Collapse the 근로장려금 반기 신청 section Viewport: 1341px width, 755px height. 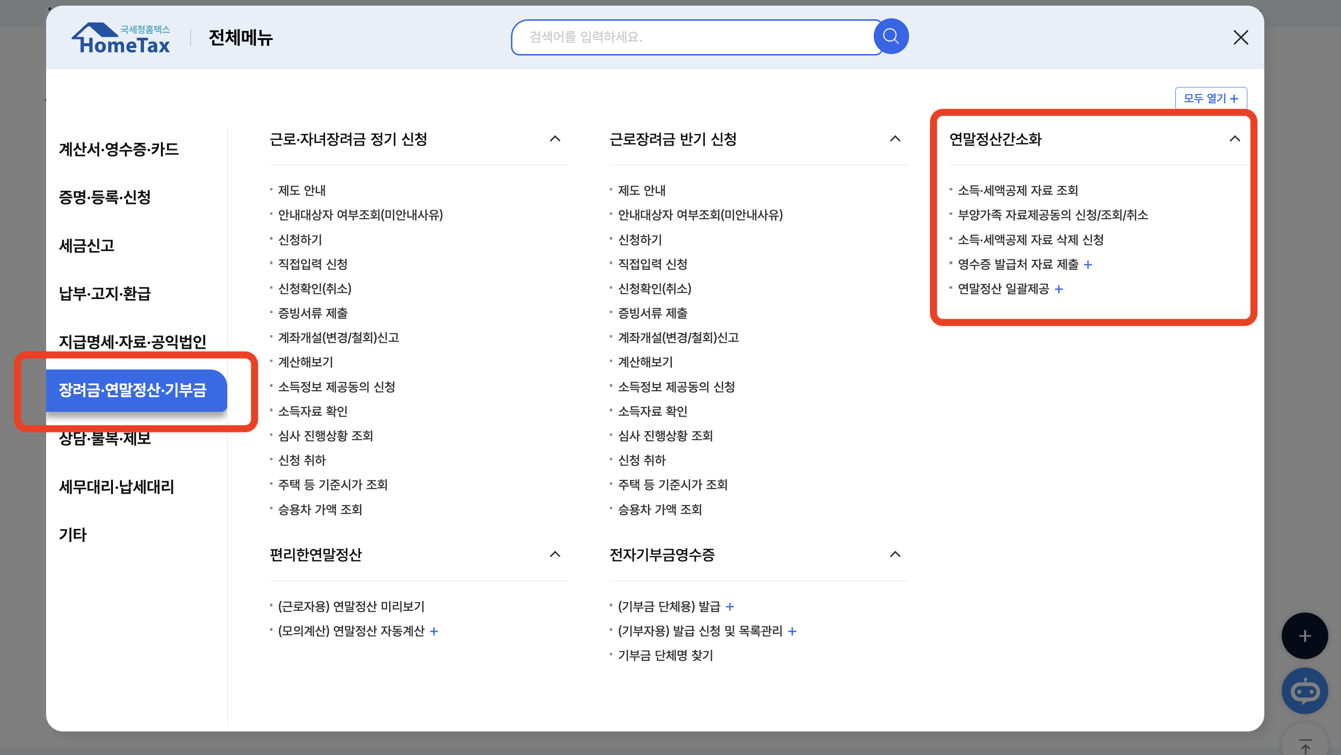pyautogui.click(x=895, y=139)
